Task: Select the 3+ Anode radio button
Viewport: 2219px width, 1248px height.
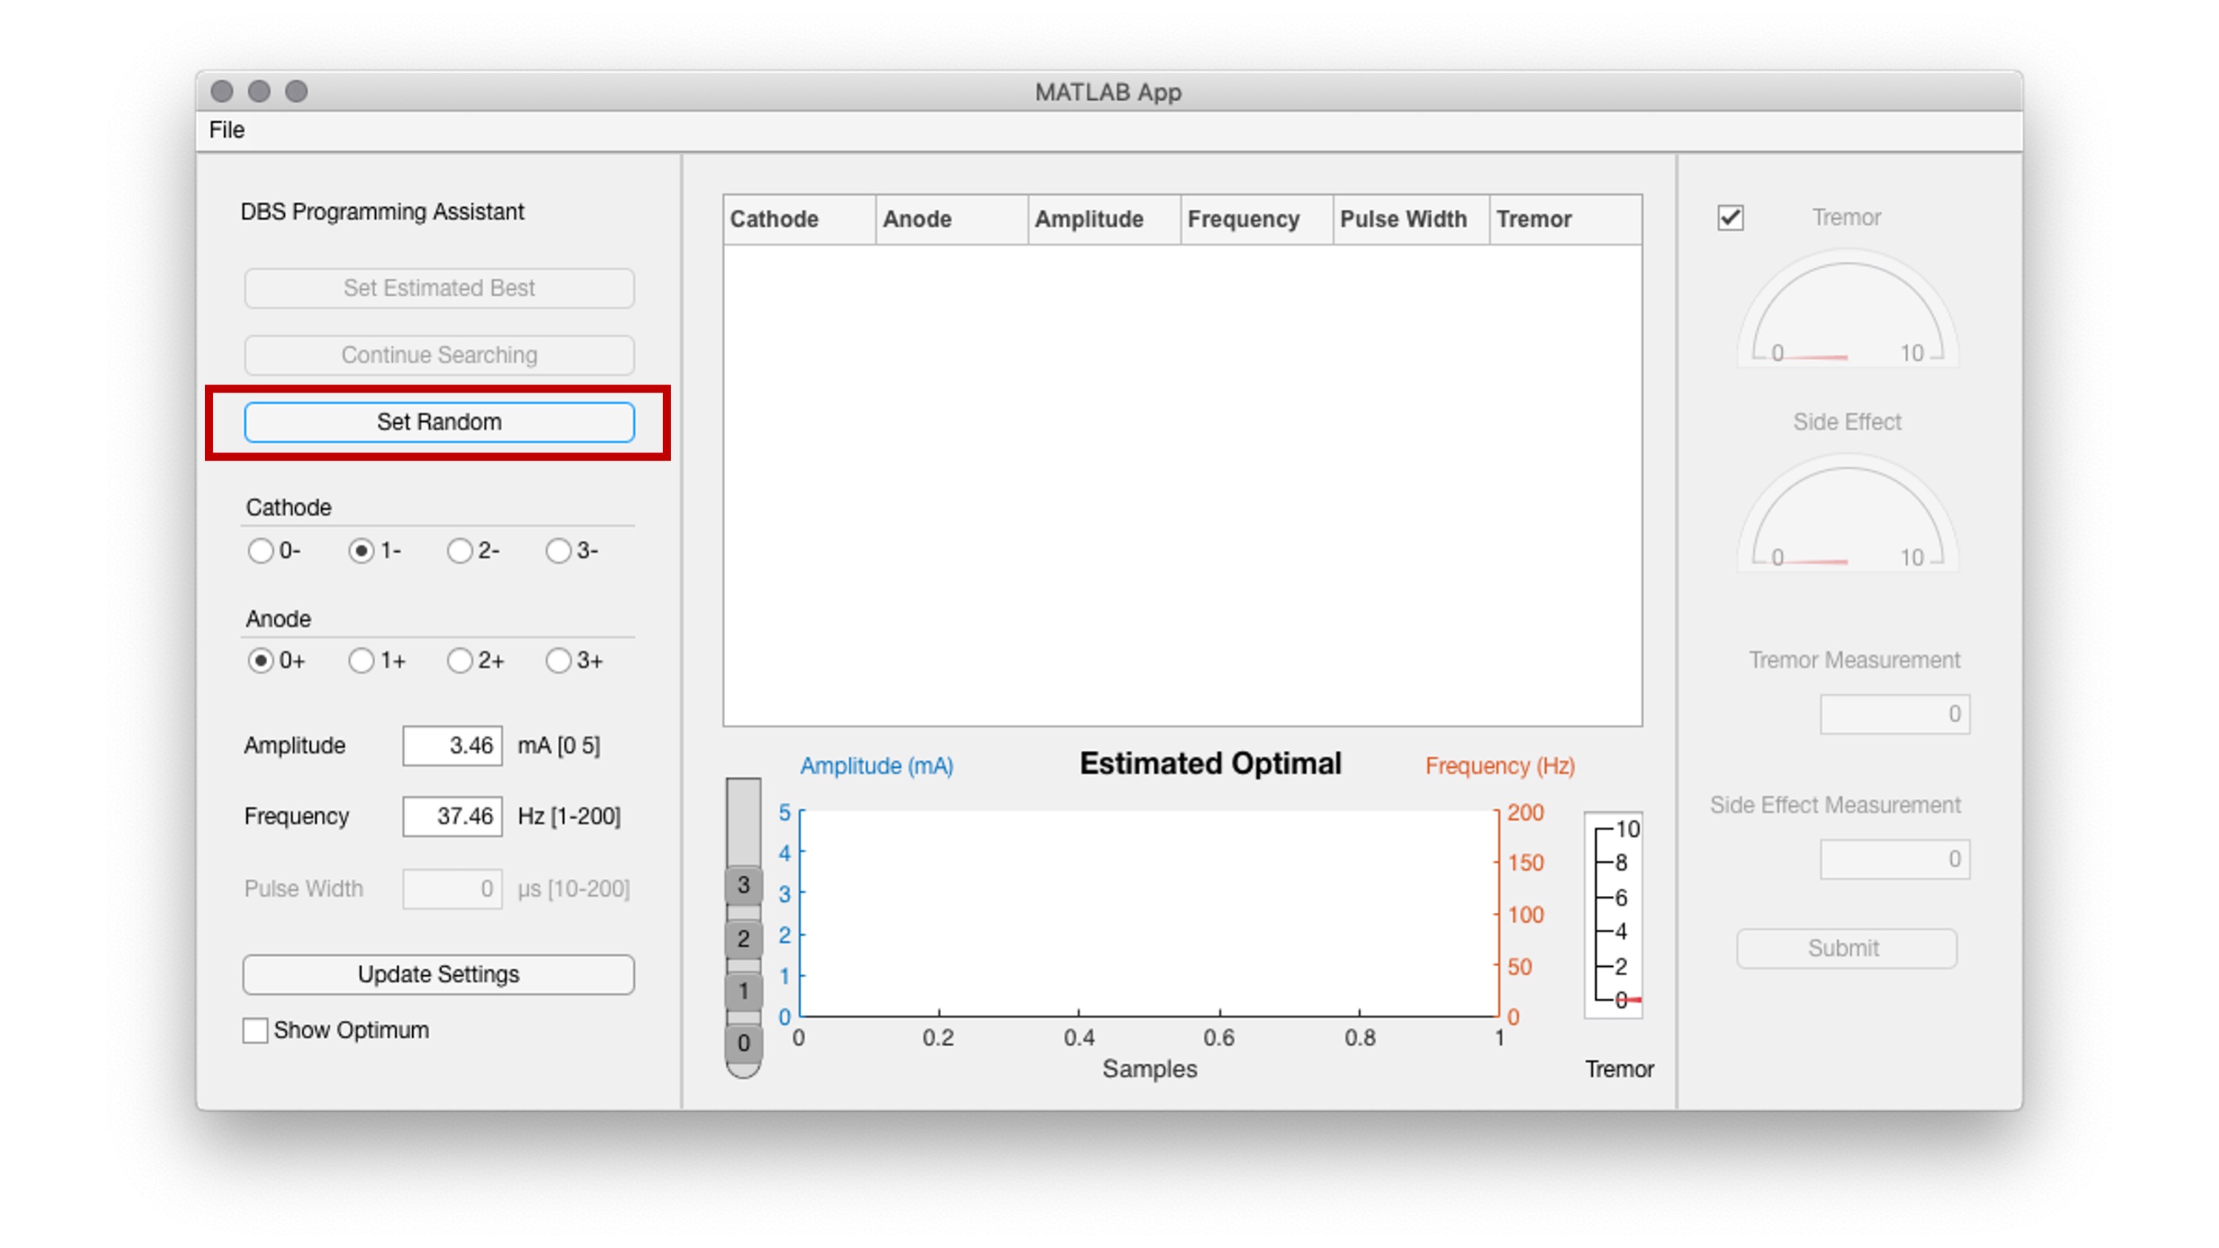Action: coord(559,661)
